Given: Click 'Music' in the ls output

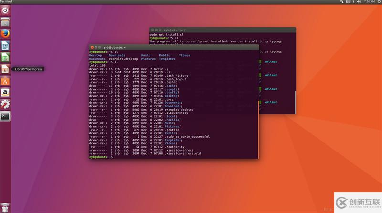Looking at the screenshot, I should [146, 55].
